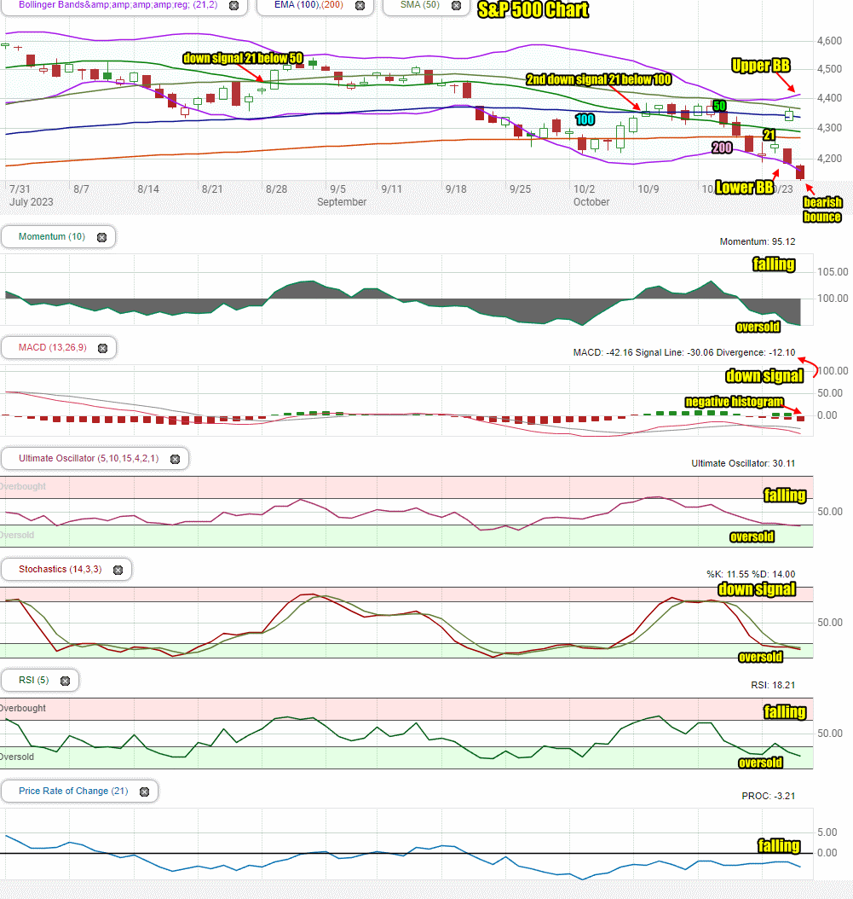This screenshot has width=853, height=899.
Task: Select the Stochastics (14,3,3) label
Action: click(x=61, y=569)
